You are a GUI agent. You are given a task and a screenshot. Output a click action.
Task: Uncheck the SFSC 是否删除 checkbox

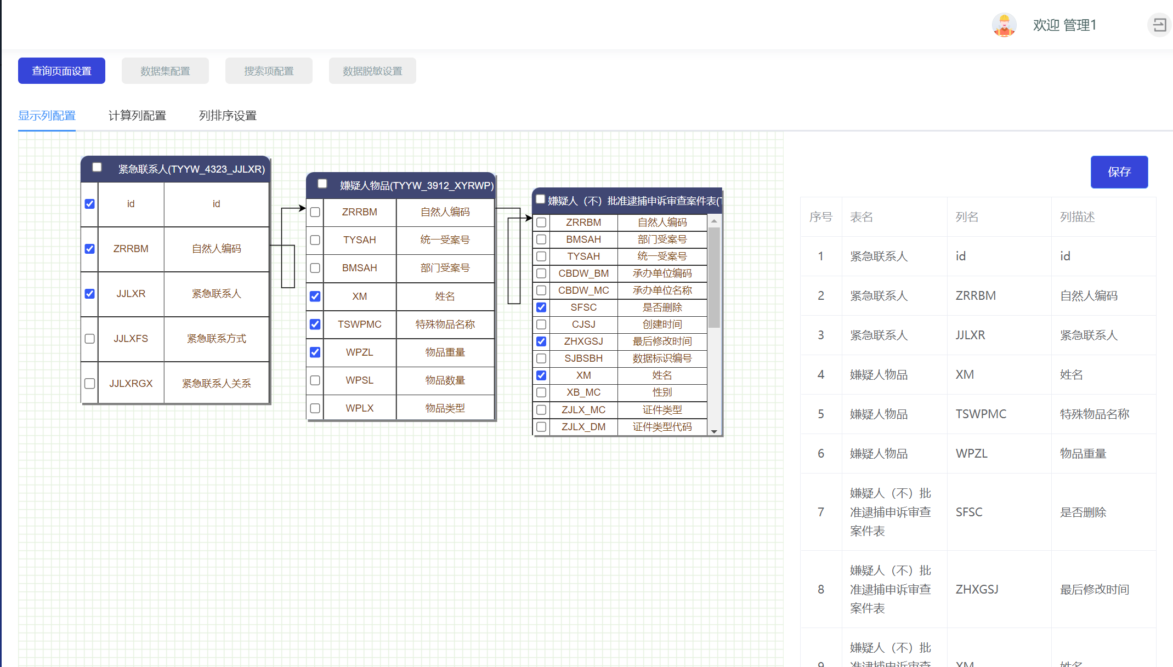tap(541, 307)
